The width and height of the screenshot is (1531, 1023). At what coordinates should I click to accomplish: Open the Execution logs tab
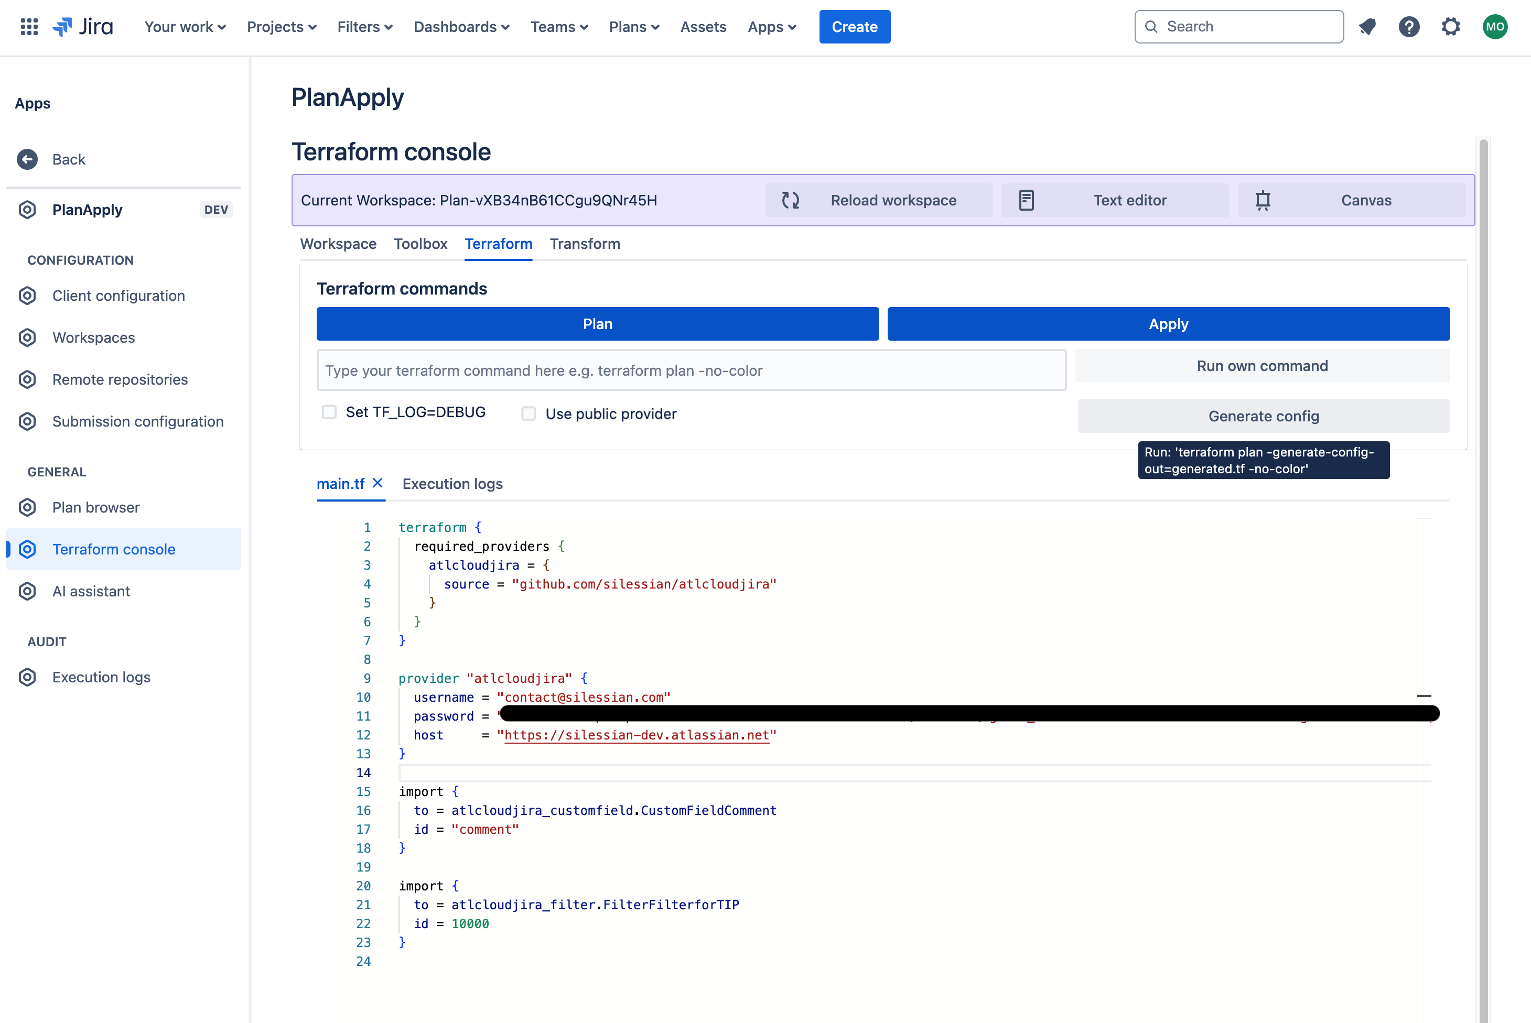[x=452, y=484]
